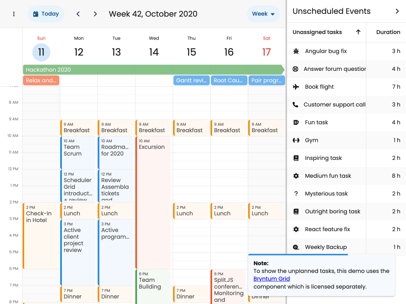This screenshot has width=406, height=304.
Task: Click the Duration column header
Action: (388, 32)
